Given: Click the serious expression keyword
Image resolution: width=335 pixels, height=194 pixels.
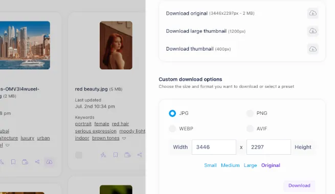Looking at the screenshot, I should tap(96, 131).
